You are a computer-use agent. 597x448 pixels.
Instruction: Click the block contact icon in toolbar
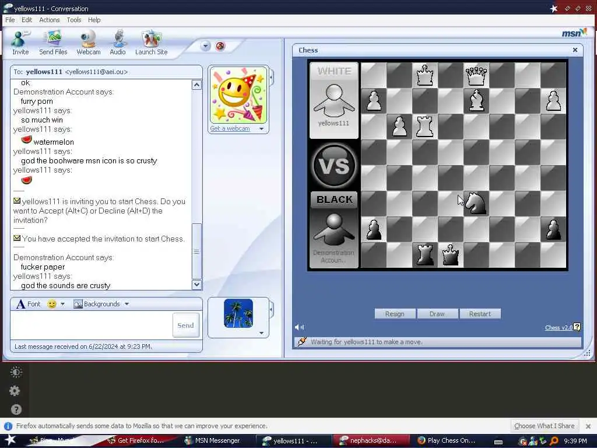(220, 46)
